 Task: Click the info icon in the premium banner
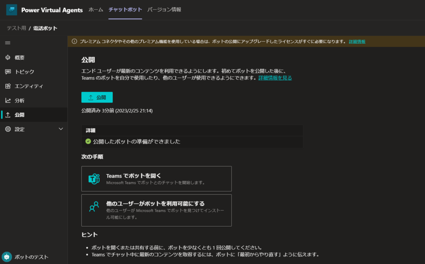coord(74,42)
